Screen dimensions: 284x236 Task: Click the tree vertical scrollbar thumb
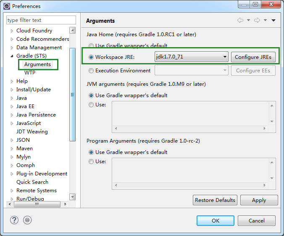(x=72, y=95)
